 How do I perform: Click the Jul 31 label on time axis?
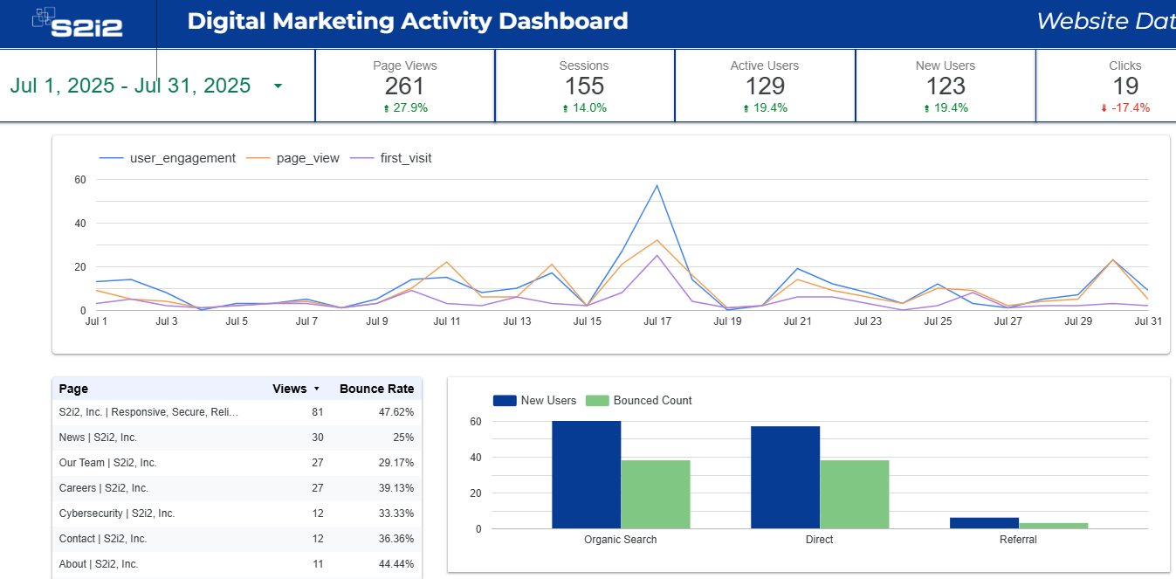coord(1148,321)
